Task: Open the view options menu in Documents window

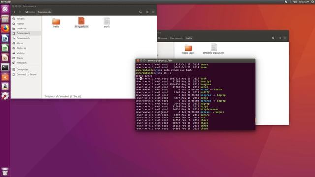Action: [x=153, y=12]
